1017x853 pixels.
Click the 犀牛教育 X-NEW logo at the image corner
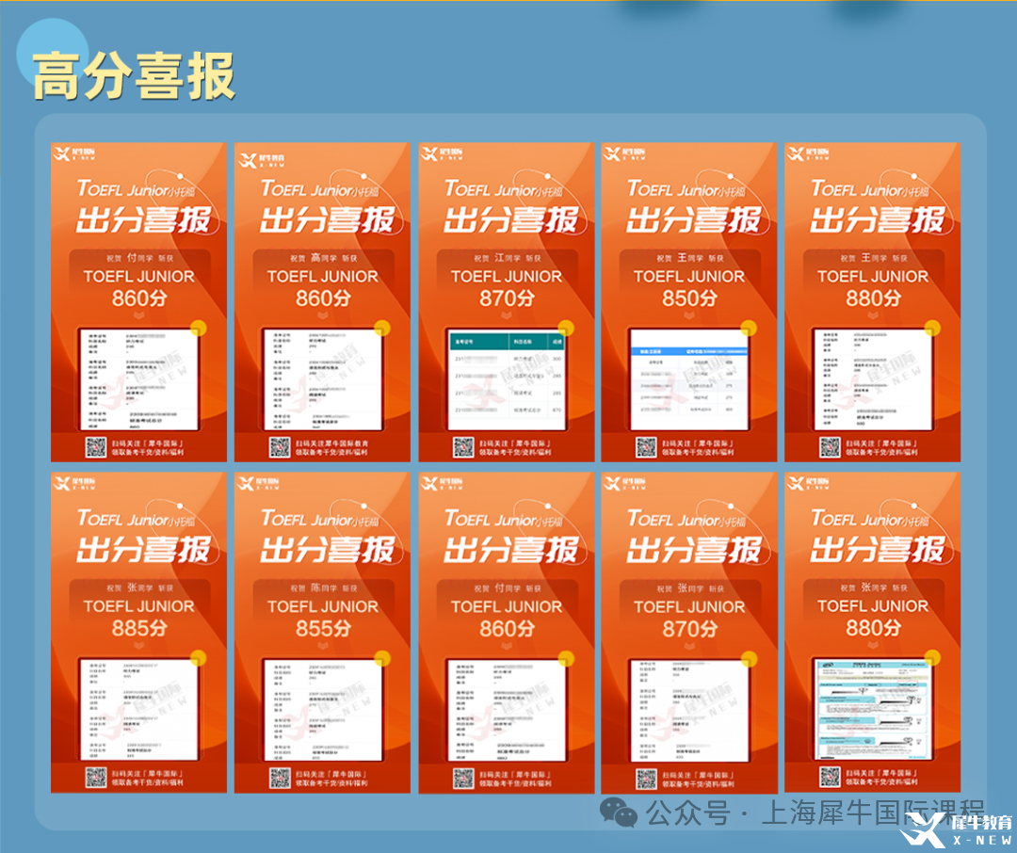[x=959, y=830]
